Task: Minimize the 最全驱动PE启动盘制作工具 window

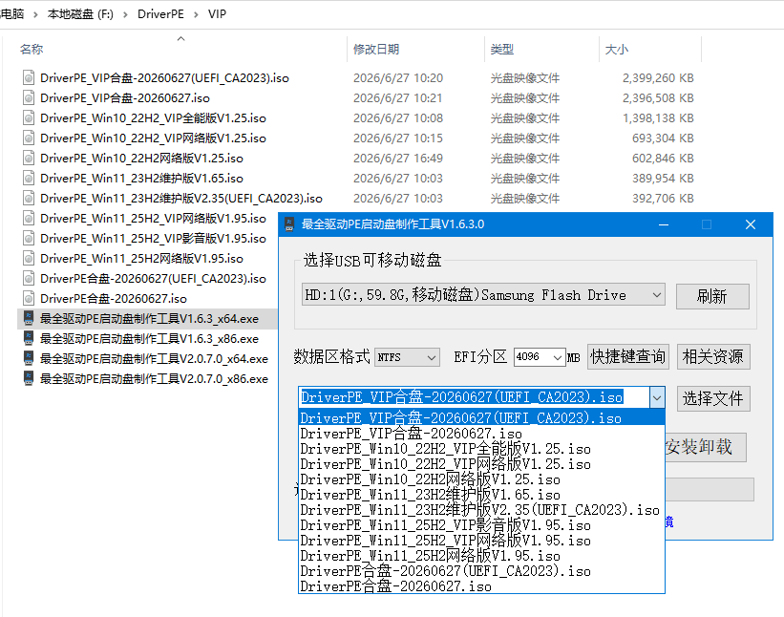Action: coord(664,224)
